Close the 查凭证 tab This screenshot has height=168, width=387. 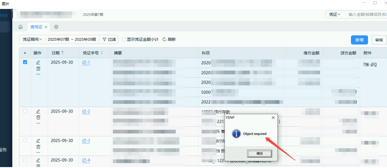point(46,27)
